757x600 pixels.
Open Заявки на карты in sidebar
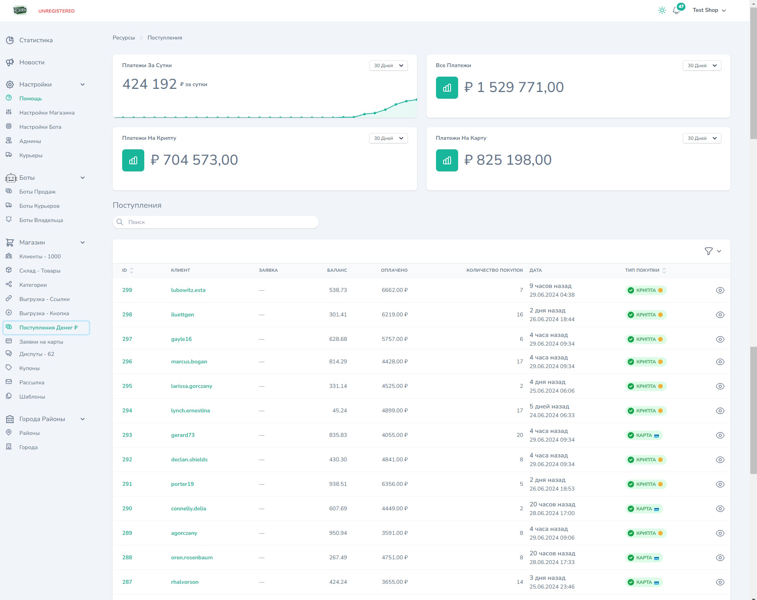click(41, 342)
